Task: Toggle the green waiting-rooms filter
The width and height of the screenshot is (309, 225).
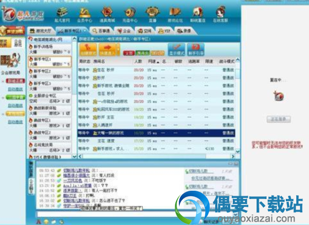Action: pos(143,53)
